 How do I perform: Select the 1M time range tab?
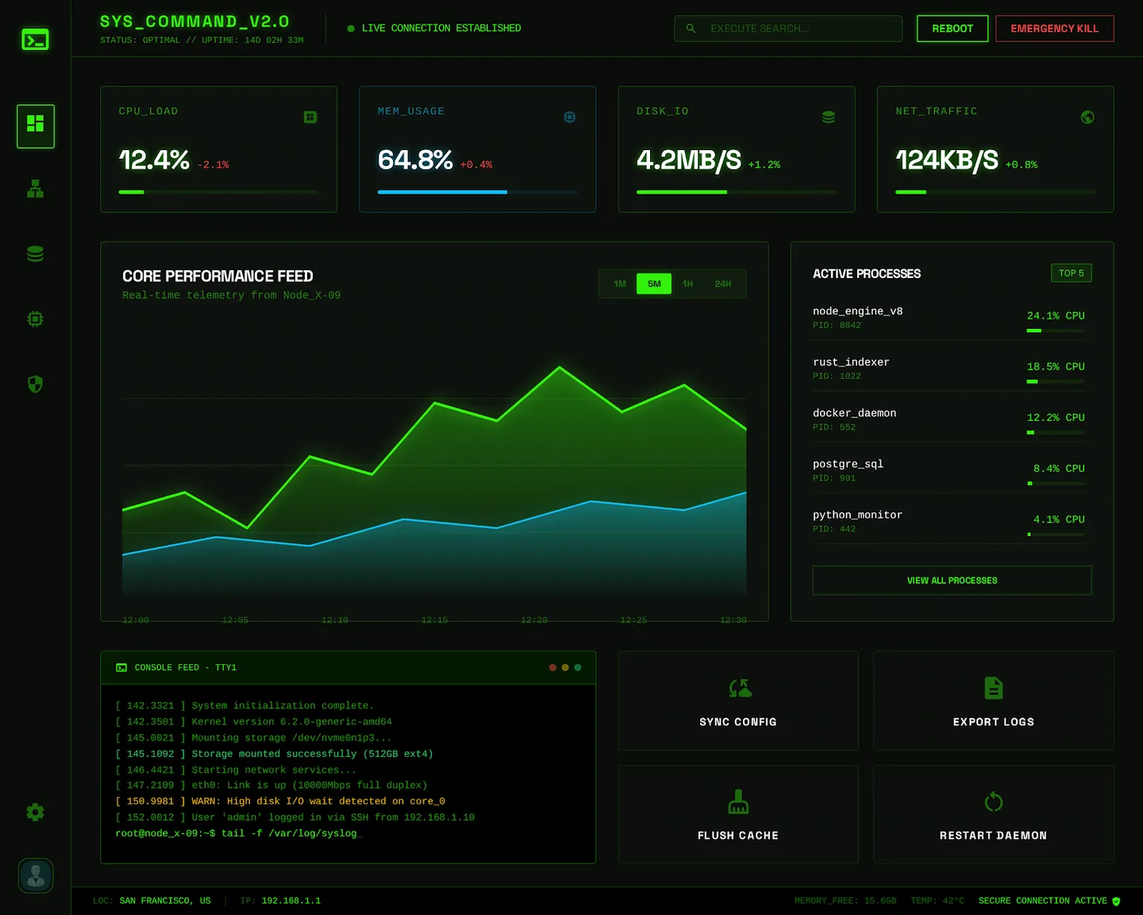point(620,284)
